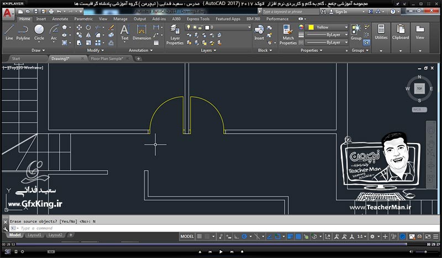
Task: Click the yellow color swatch
Action: 311,27
